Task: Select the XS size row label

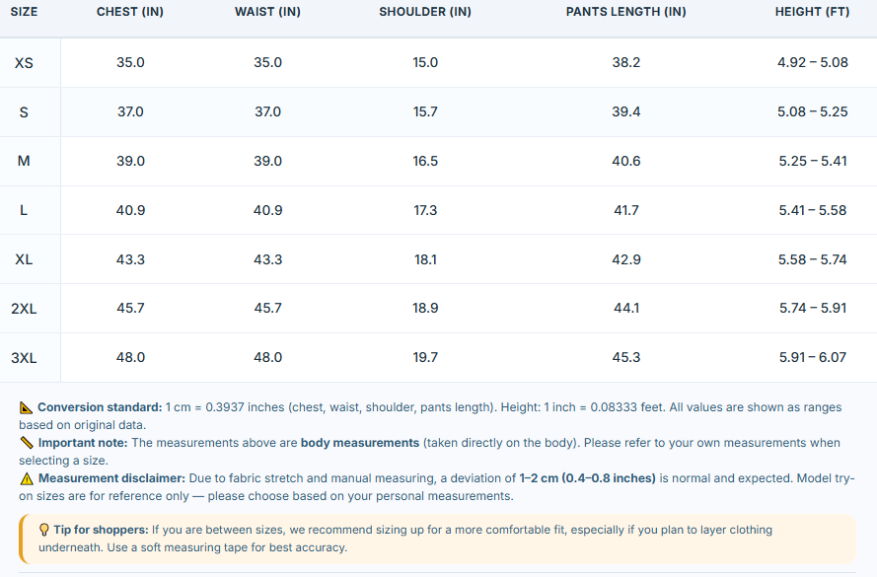Action: coord(24,62)
